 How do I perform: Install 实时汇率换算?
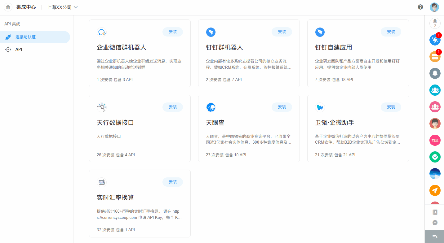click(173, 182)
